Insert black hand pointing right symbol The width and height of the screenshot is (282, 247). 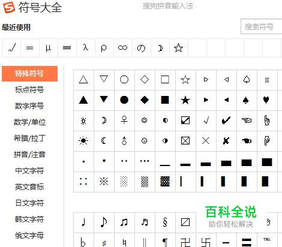(x=247, y=141)
